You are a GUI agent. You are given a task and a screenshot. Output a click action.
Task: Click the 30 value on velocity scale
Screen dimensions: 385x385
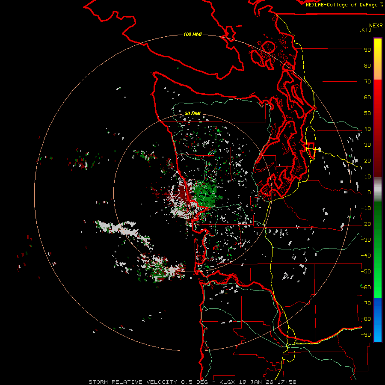click(x=367, y=145)
